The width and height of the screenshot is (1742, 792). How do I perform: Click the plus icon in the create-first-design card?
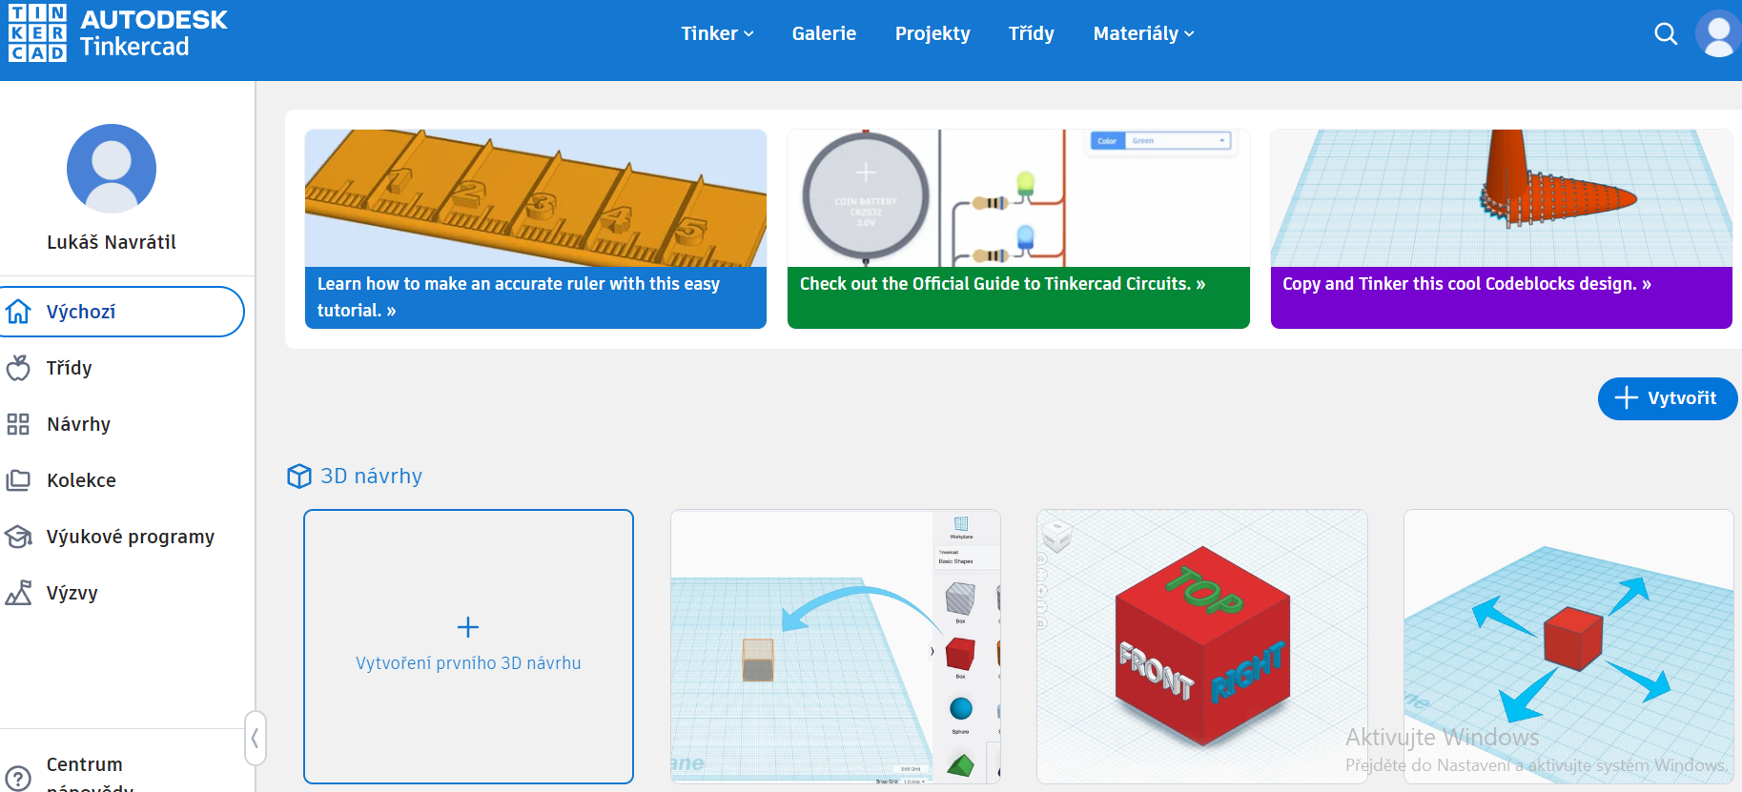(x=468, y=627)
